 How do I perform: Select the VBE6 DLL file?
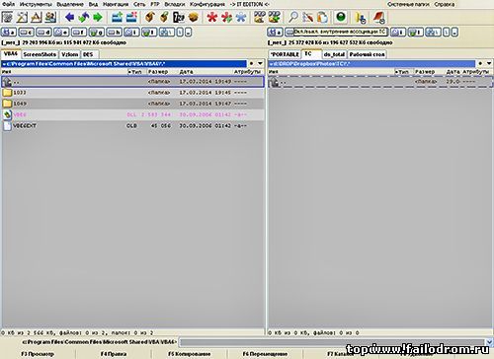[x=132, y=114]
